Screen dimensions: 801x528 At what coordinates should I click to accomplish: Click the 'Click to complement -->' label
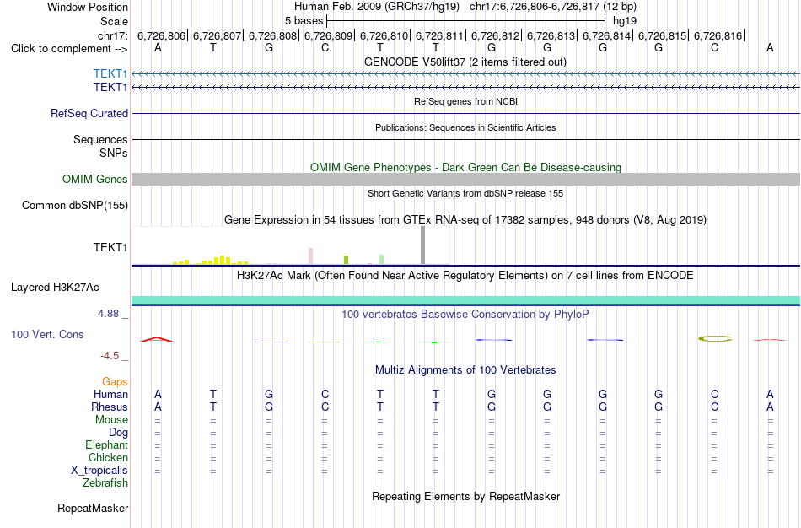(69, 49)
